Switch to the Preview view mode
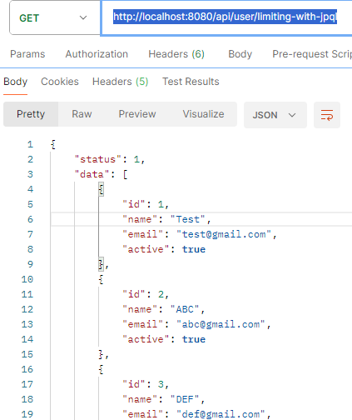 137,114
